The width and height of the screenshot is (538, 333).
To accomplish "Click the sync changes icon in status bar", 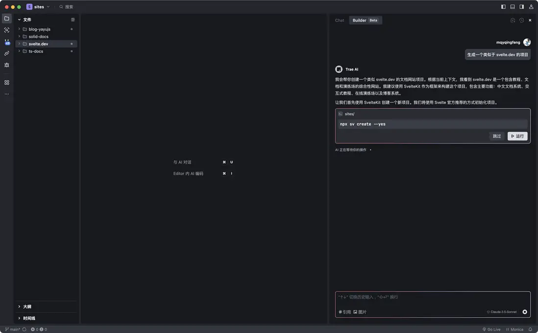I will (24, 330).
